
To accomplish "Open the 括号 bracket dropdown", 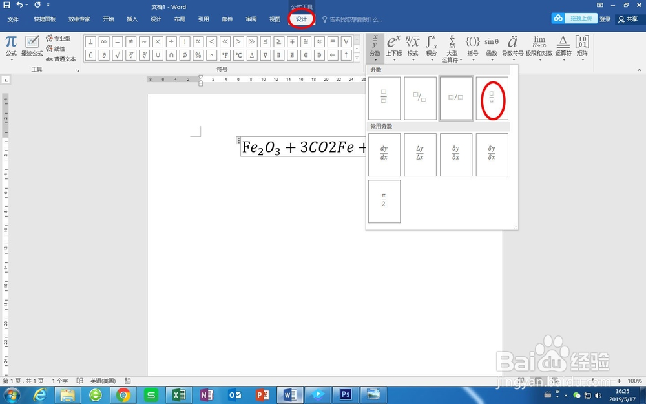I will tap(473, 48).
